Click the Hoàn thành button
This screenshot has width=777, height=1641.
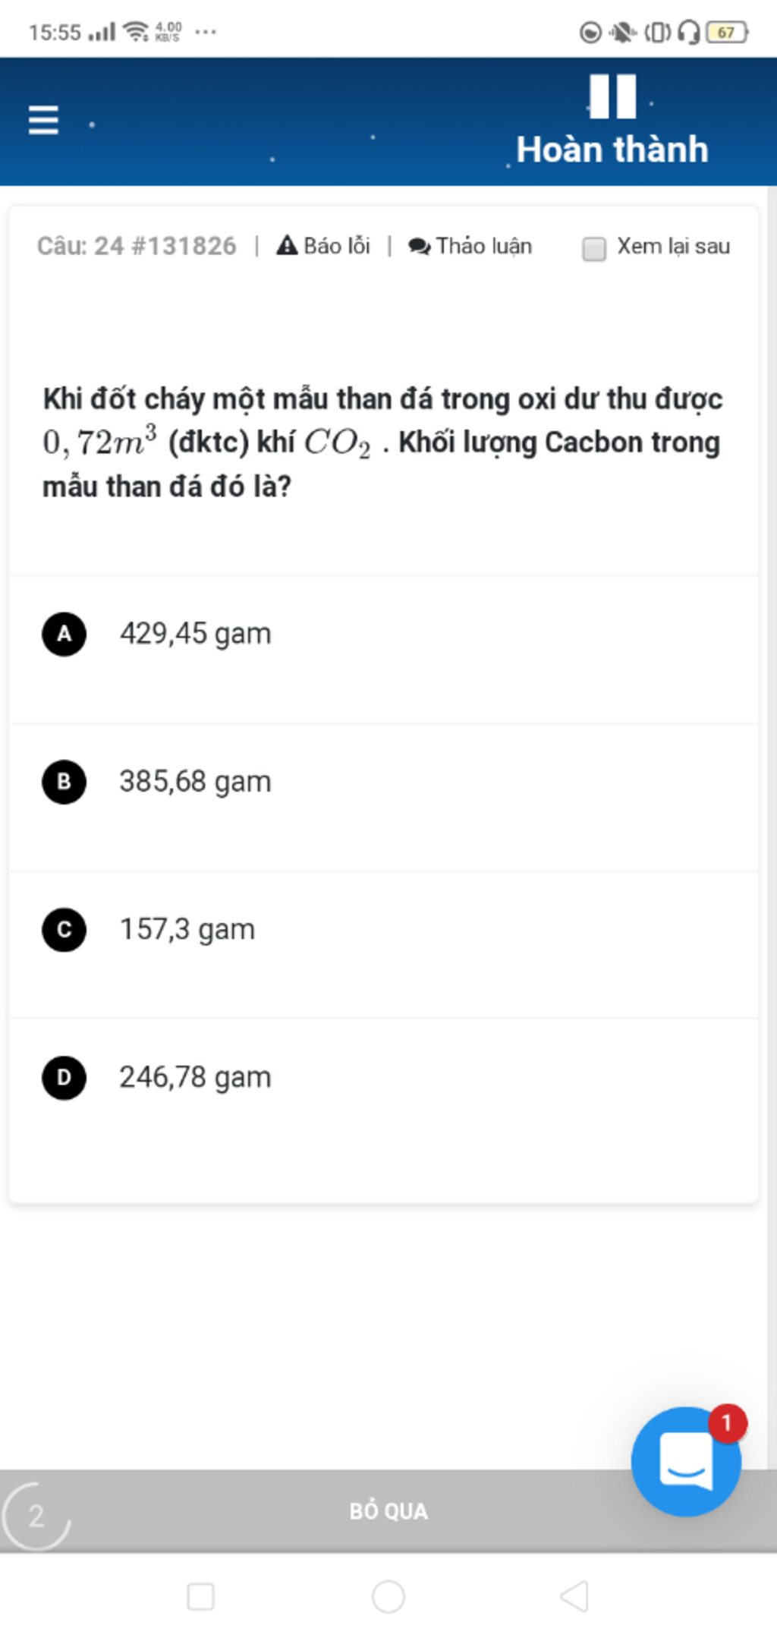(x=612, y=149)
